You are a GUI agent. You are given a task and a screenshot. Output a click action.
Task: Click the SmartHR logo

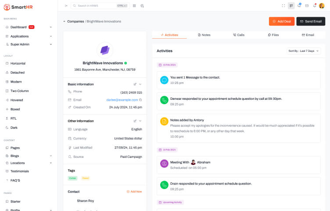pyautogui.click(x=18, y=7)
